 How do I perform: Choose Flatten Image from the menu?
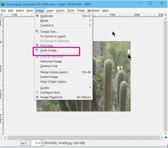(49, 77)
